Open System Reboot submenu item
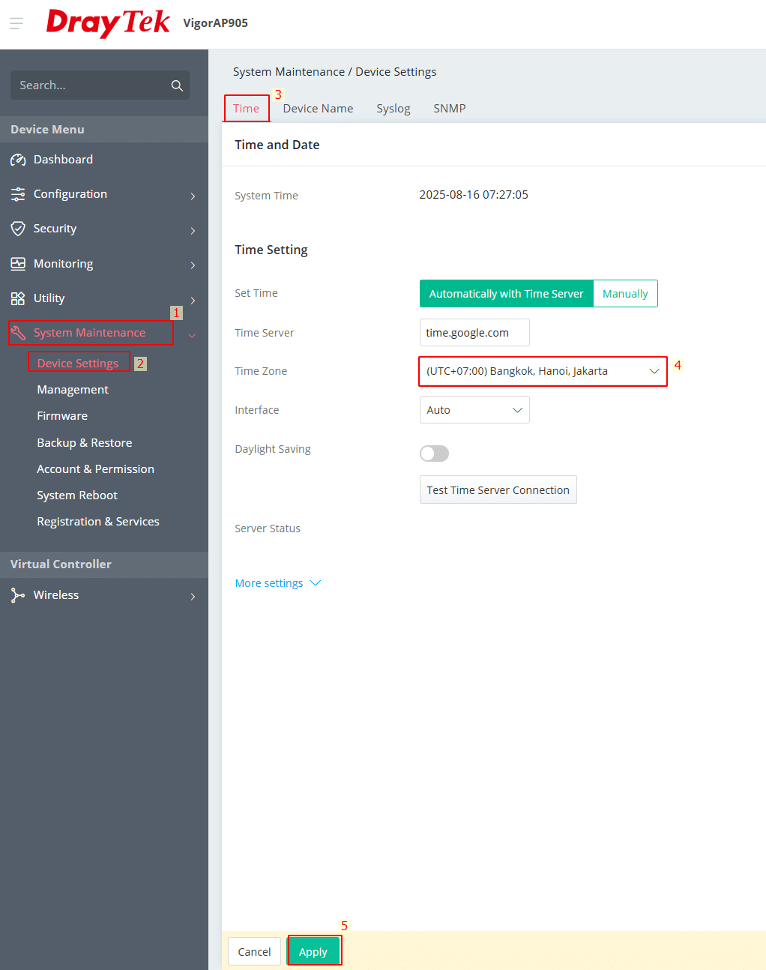The image size is (766, 970). coord(77,495)
